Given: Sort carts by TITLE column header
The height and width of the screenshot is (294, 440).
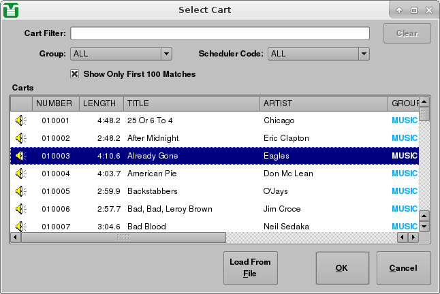Looking at the screenshot, I should [191, 103].
